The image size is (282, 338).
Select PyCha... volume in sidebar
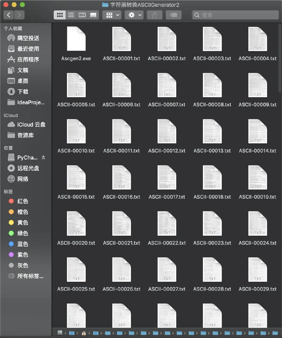coord(23,158)
